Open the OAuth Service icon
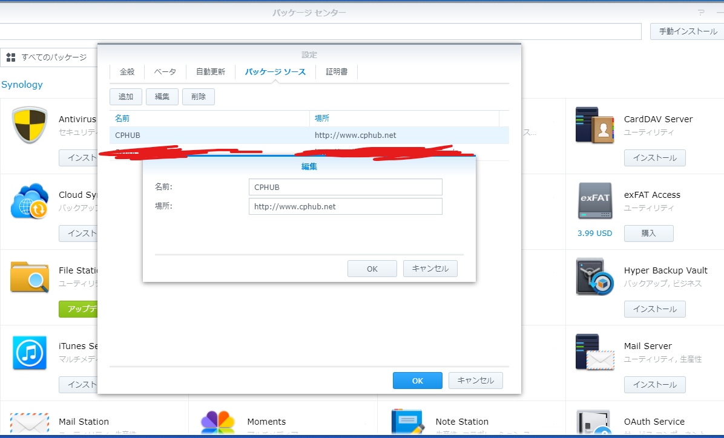724x438 pixels. coord(594,423)
